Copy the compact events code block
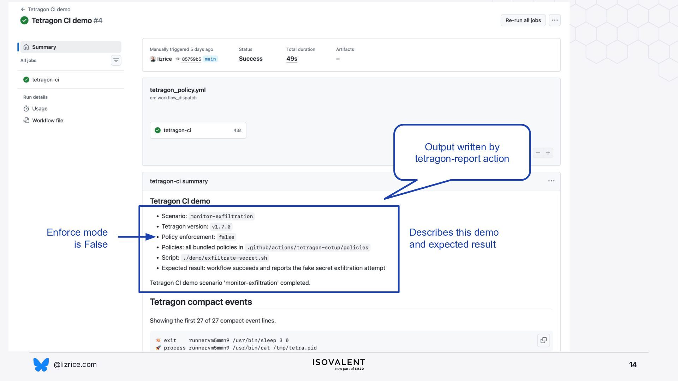678x381 pixels. [x=543, y=340]
